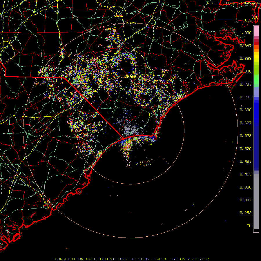Click the 0.413 scale value label

pyautogui.click(x=246, y=174)
